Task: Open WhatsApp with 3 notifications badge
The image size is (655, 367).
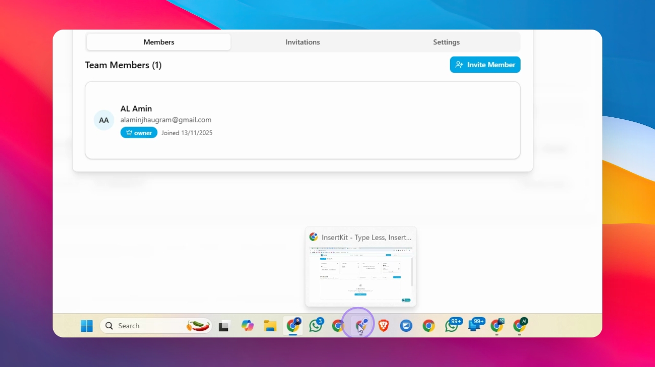Action: (x=316, y=325)
